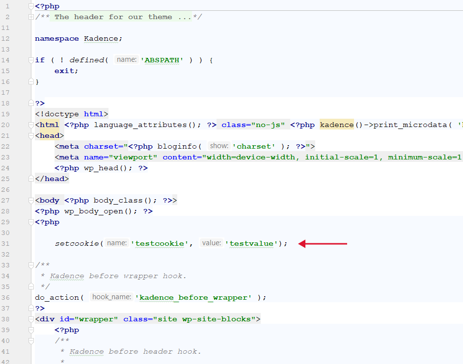Click the doctype html declaration

click(x=72, y=114)
